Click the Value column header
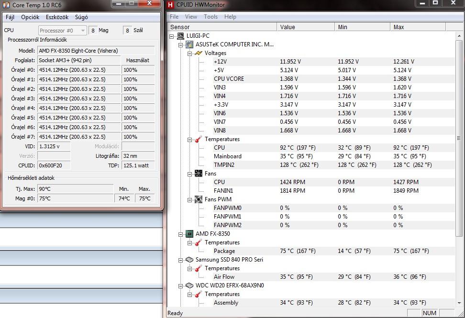Image resolution: width=465 pixels, height=318 pixels. (306, 27)
